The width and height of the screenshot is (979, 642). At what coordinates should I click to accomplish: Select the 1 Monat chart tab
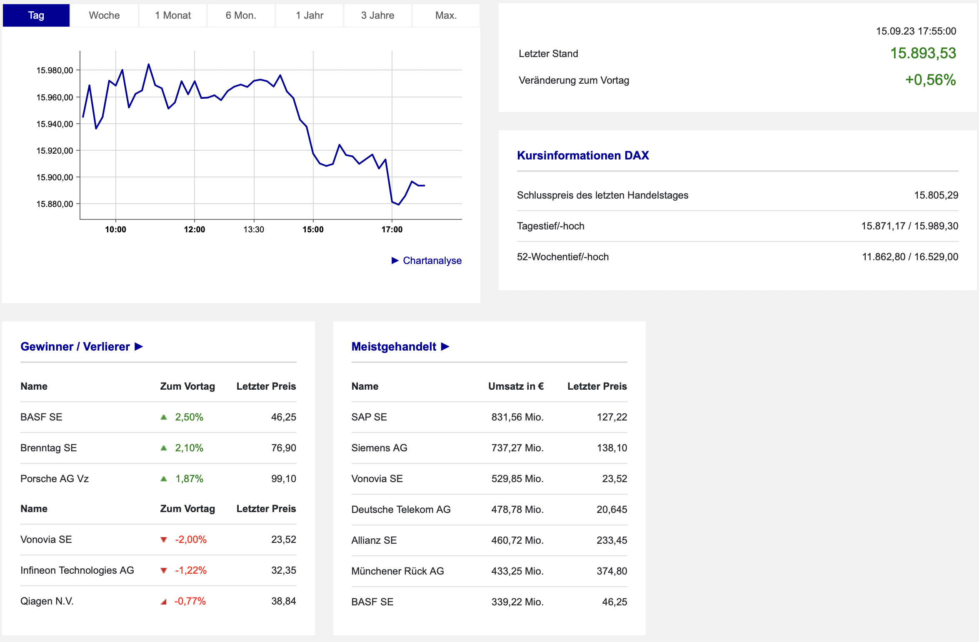point(173,15)
